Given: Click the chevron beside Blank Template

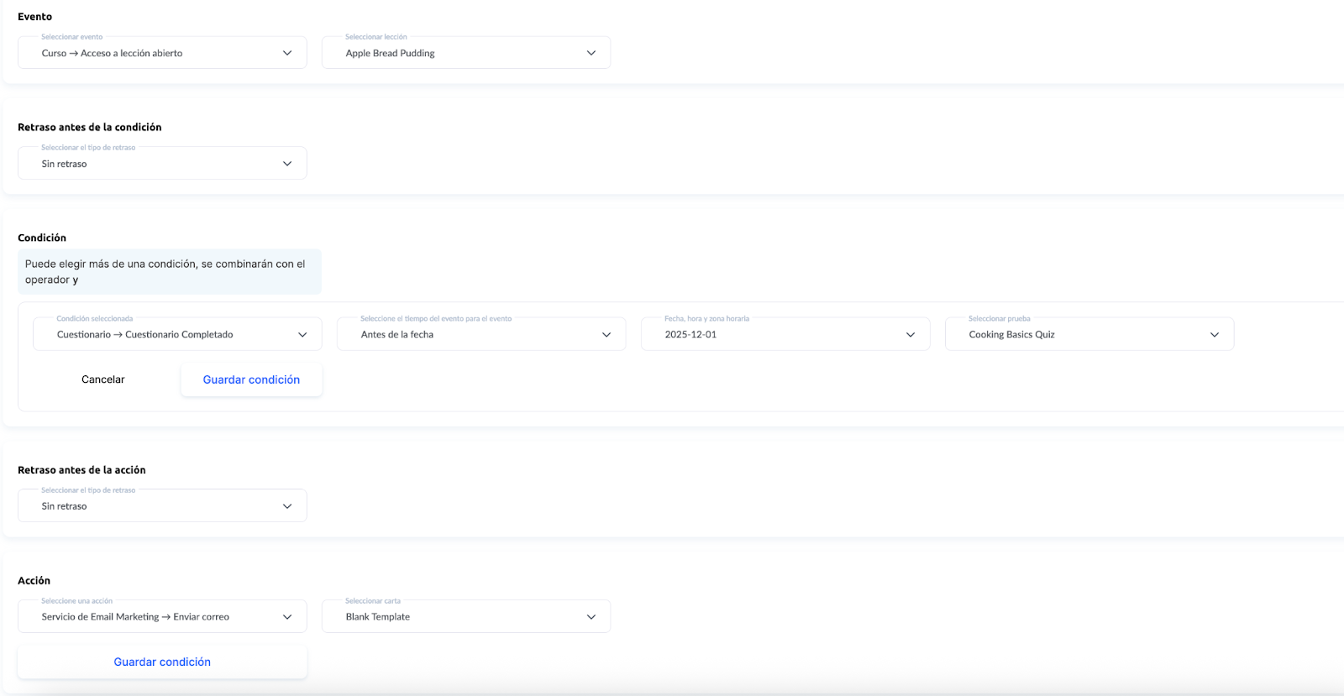Looking at the screenshot, I should (591, 616).
